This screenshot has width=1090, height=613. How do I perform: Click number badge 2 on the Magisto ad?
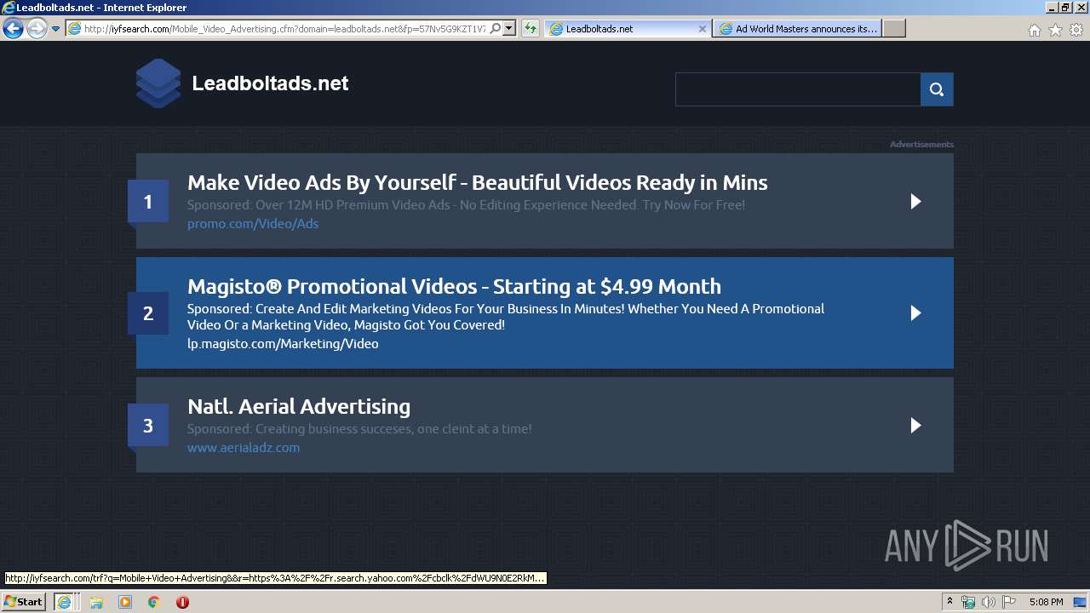(148, 313)
